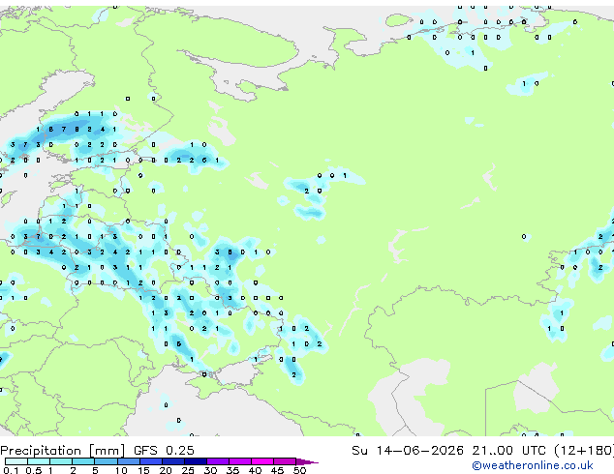The height and width of the screenshot is (474, 614).
Task: Choose the 25–30 mm navy legend swatch
Action: coord(195,461)
